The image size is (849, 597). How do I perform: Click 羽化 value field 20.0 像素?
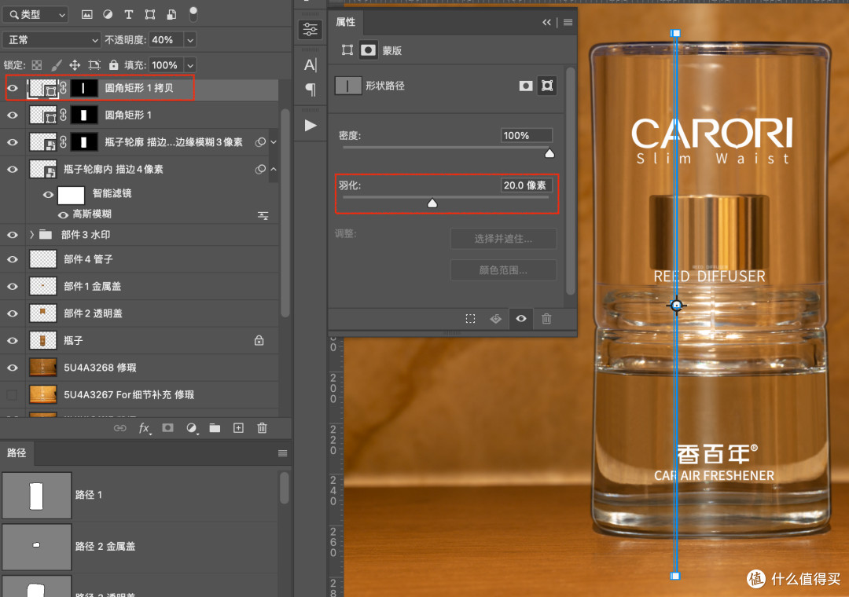pyautogui.click(x=526, y=185)
